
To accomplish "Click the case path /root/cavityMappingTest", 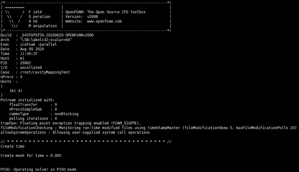I will 45,72.
